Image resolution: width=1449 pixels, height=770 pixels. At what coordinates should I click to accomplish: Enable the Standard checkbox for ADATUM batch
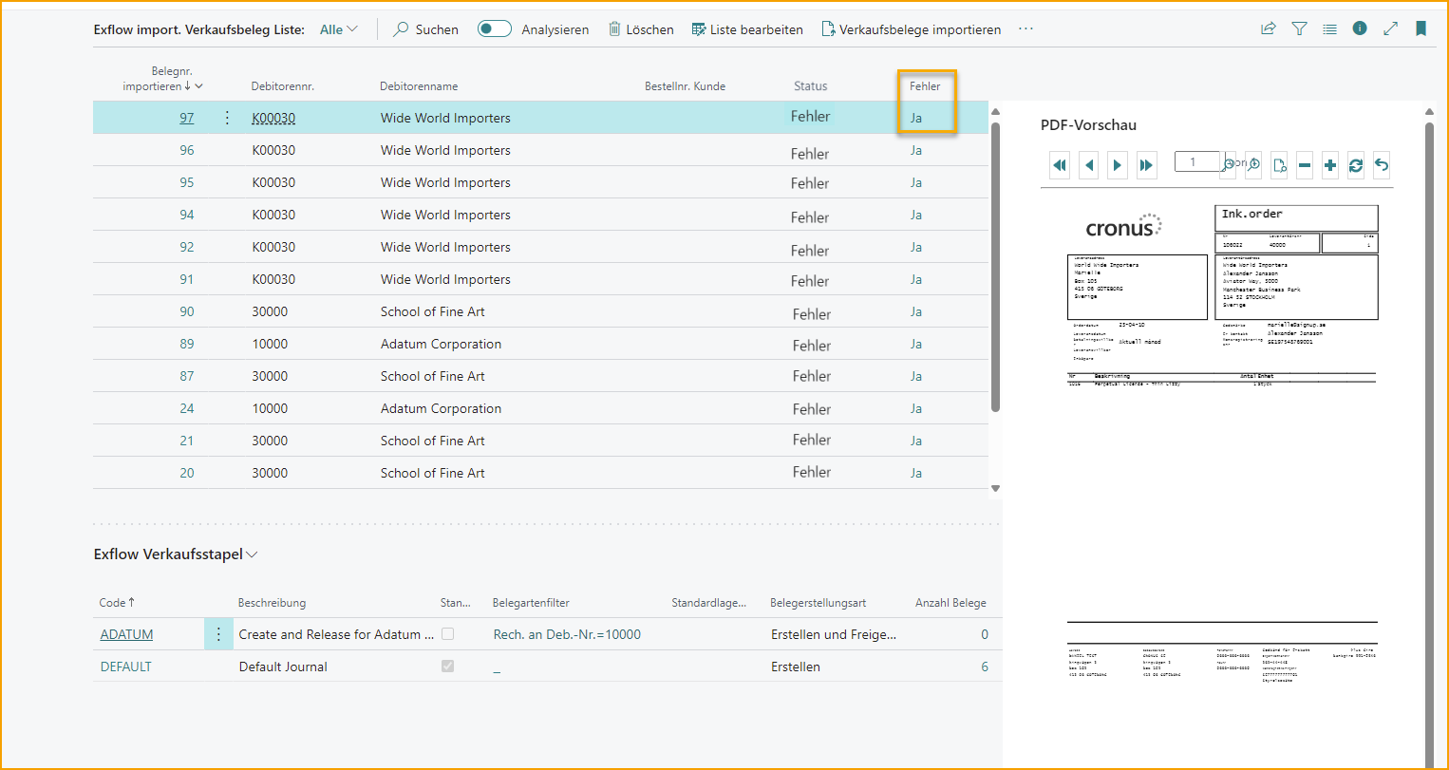pos(447,633)
